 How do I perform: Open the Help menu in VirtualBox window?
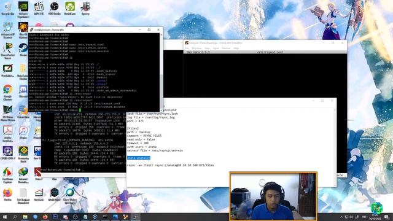[236, 48]
